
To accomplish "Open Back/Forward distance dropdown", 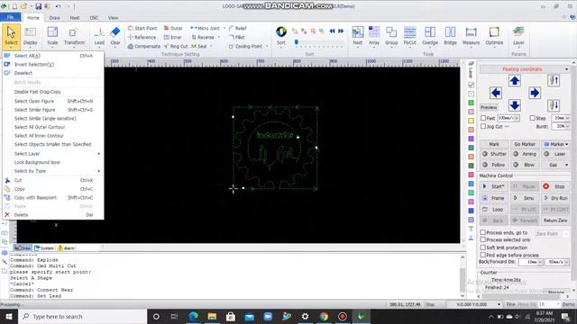I will tap(540, 262).
